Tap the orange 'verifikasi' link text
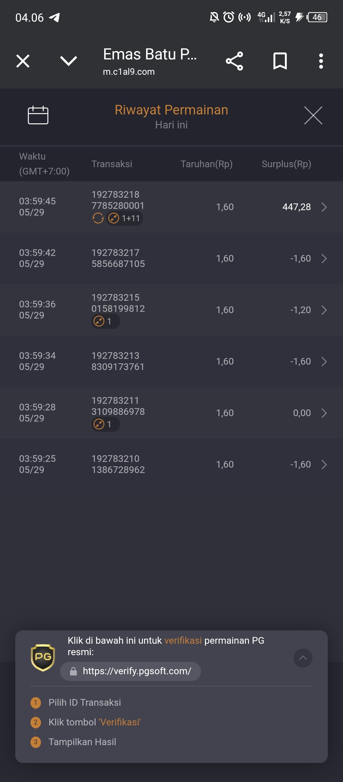Viewport: 343px width, 782px height. [x=183, y=641]
